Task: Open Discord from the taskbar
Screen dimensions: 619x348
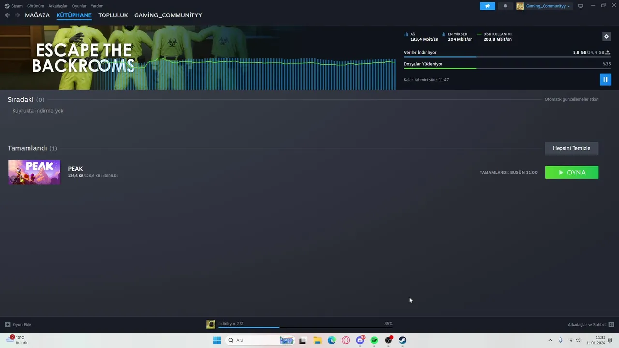Action: (x=360, y=340)
